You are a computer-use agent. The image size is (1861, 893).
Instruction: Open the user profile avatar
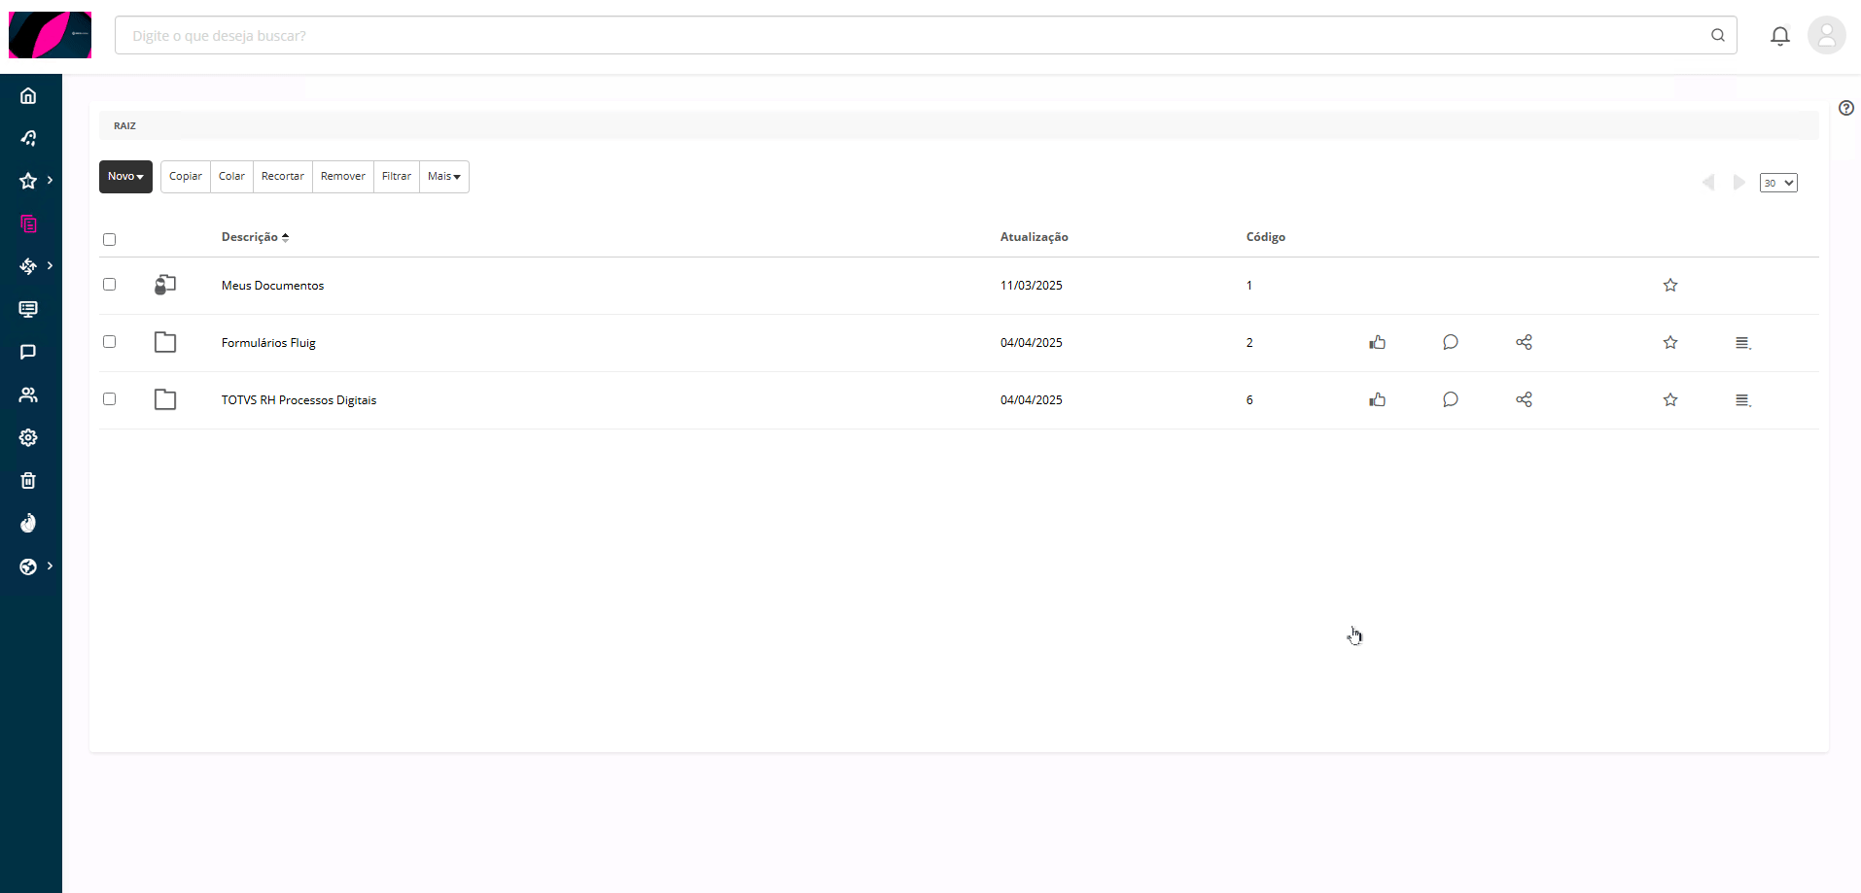1827,35
